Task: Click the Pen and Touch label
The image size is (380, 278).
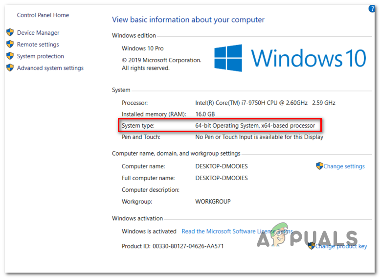Action: click(x=141, y=137)
